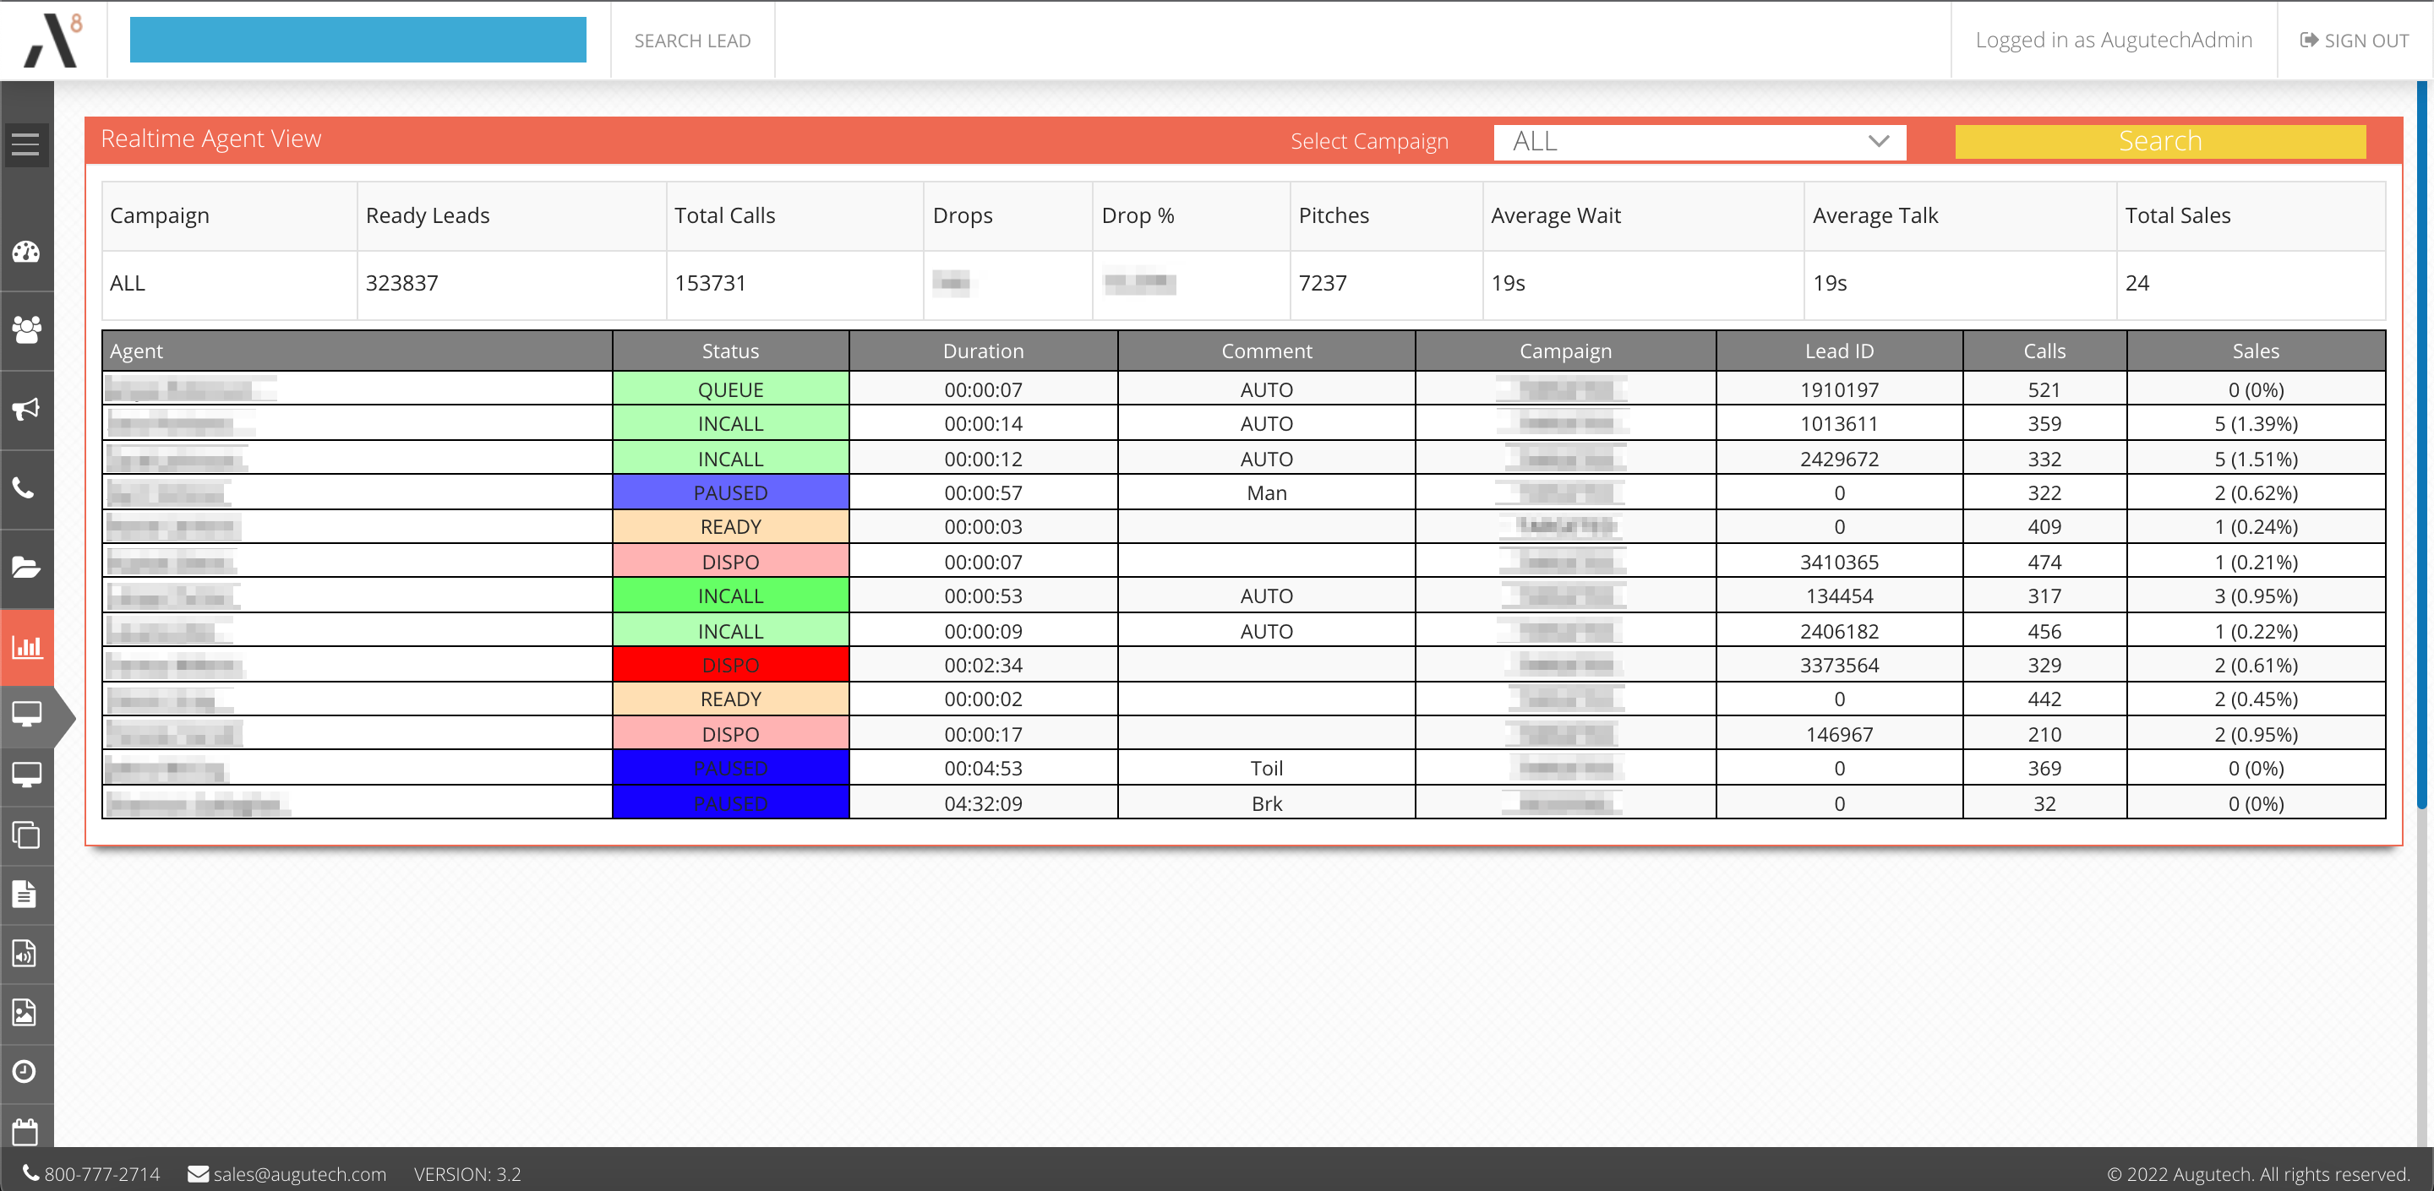Open the dashboard icon in the sidebar
This screenshot has height=1191, width=2434.
[x=25, y=253]
